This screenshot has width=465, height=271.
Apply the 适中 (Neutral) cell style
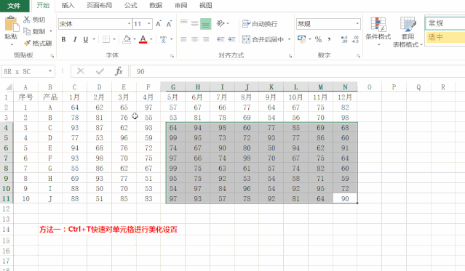(445, 37)
